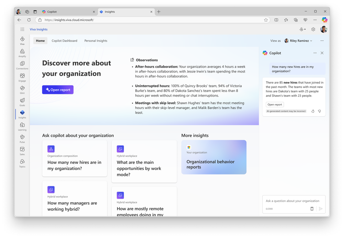Open Glint from the sidebar

coord(22,90)
